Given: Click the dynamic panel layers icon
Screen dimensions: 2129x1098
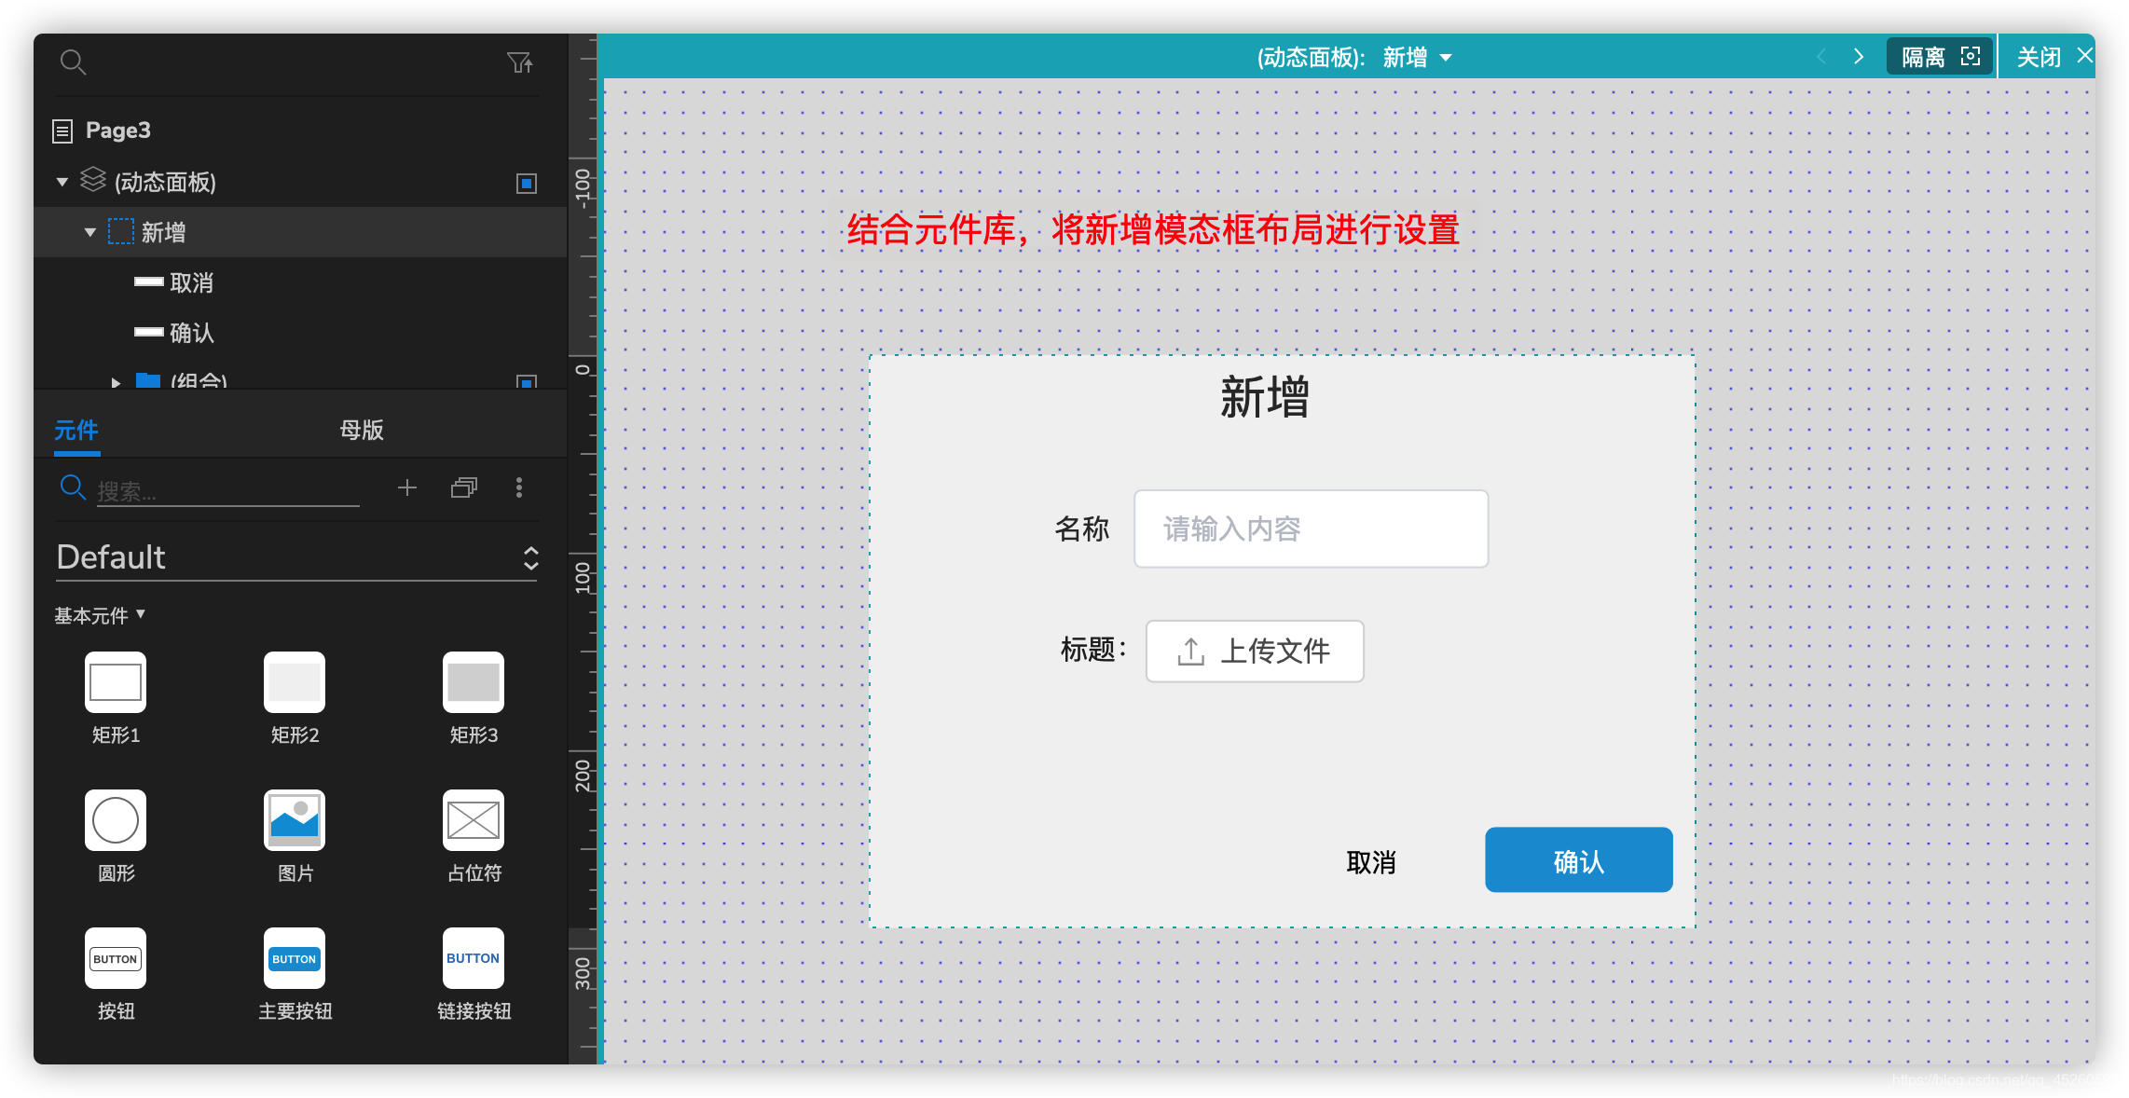Looking at the screenshot, I should pyautogui.click(x=92, y=180).
